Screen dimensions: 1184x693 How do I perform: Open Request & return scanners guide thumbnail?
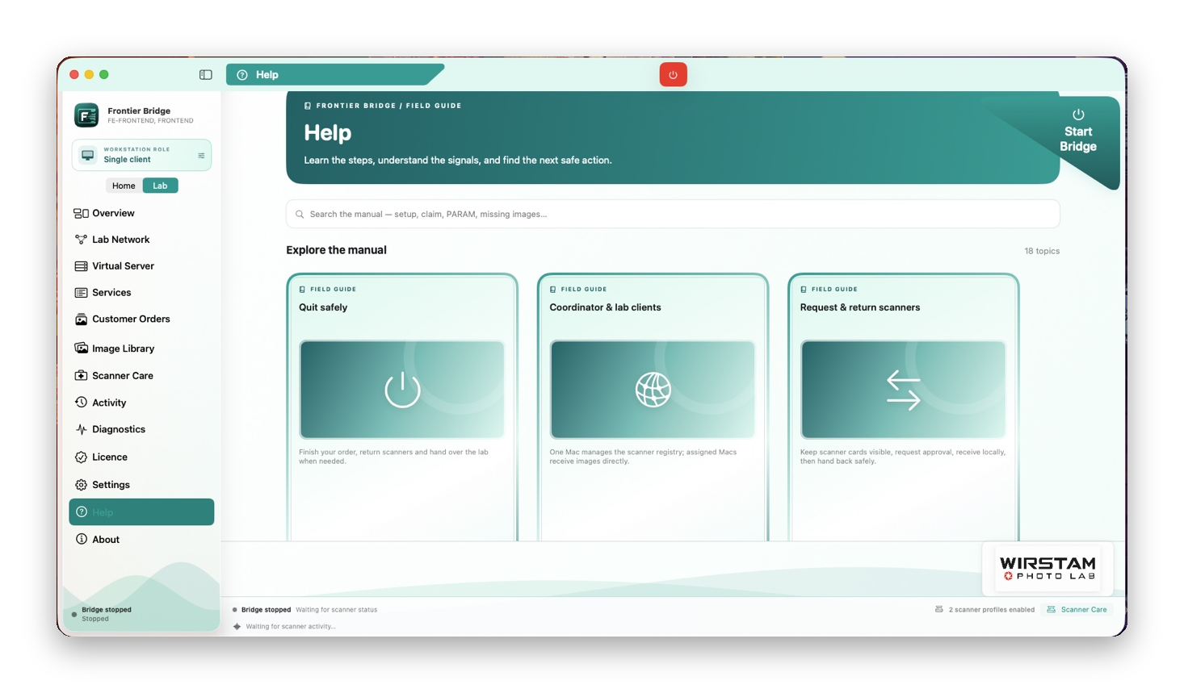tap(903, 390)
